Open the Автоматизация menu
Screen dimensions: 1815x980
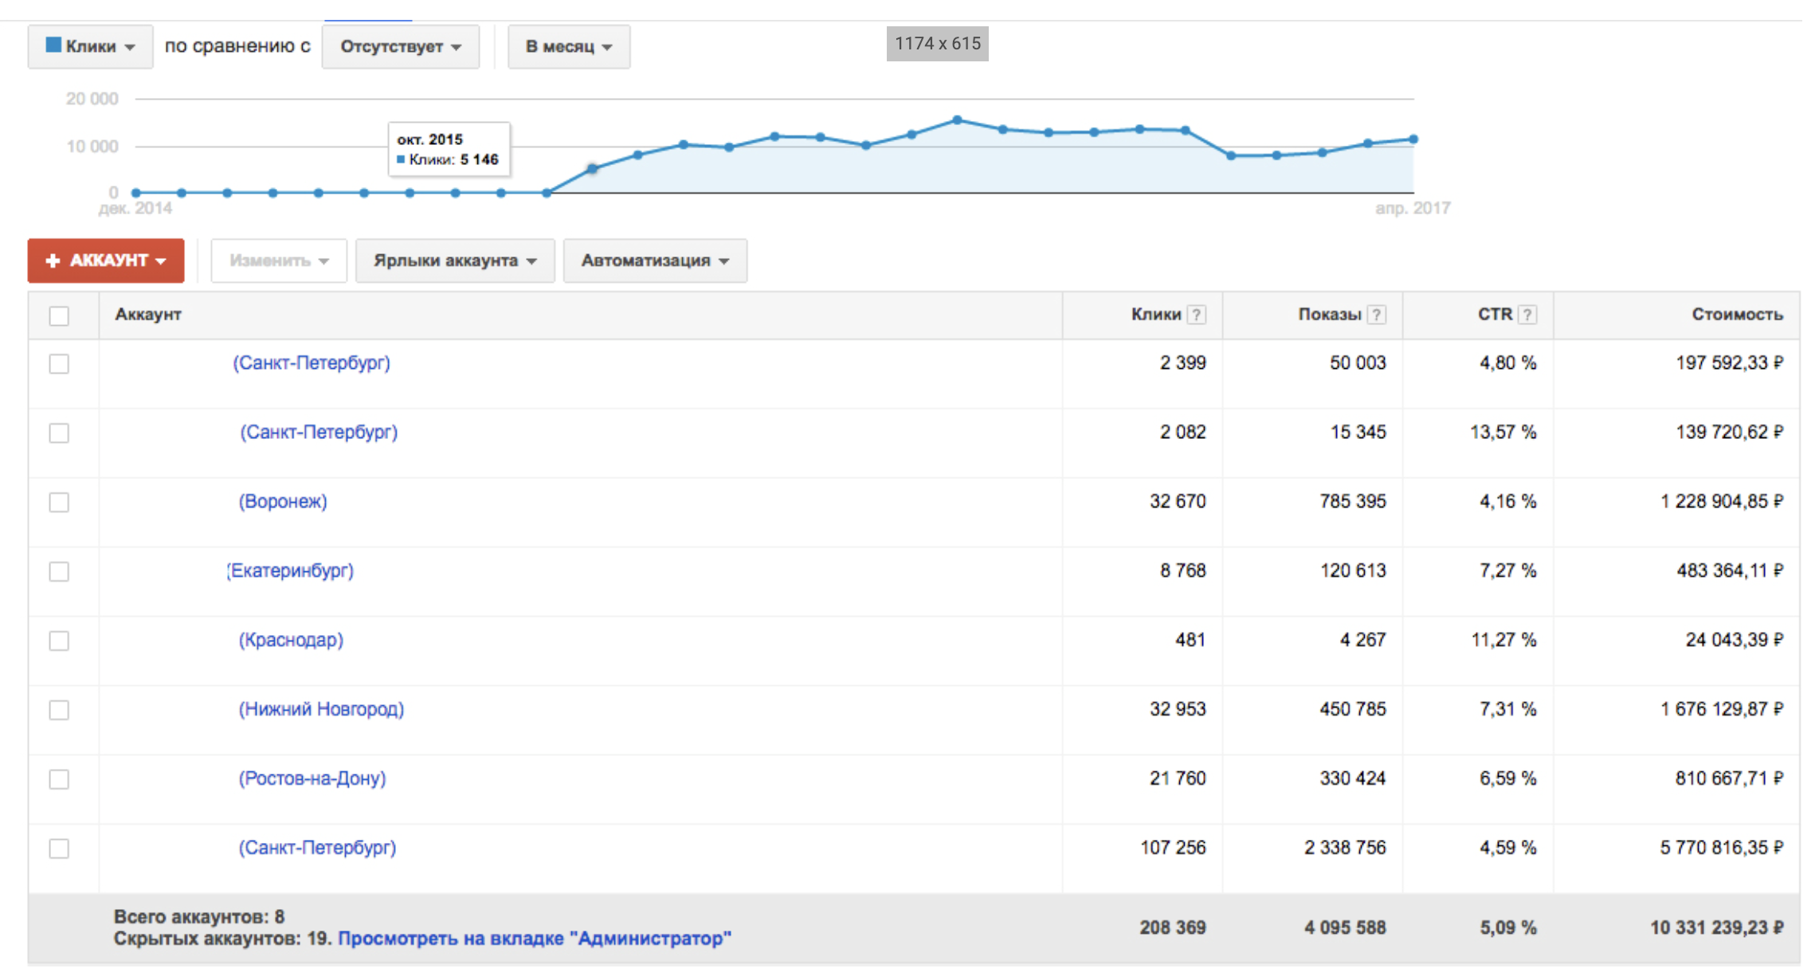654,261
